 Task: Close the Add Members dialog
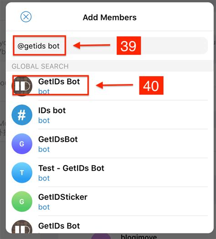[x=26, y=17]
